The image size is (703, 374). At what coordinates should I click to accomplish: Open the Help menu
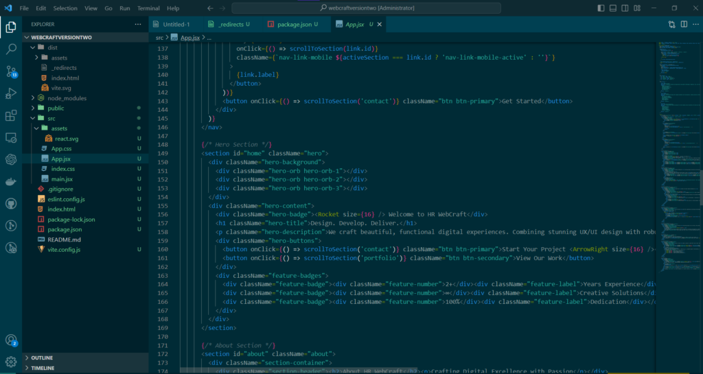(x=173, y=8)
